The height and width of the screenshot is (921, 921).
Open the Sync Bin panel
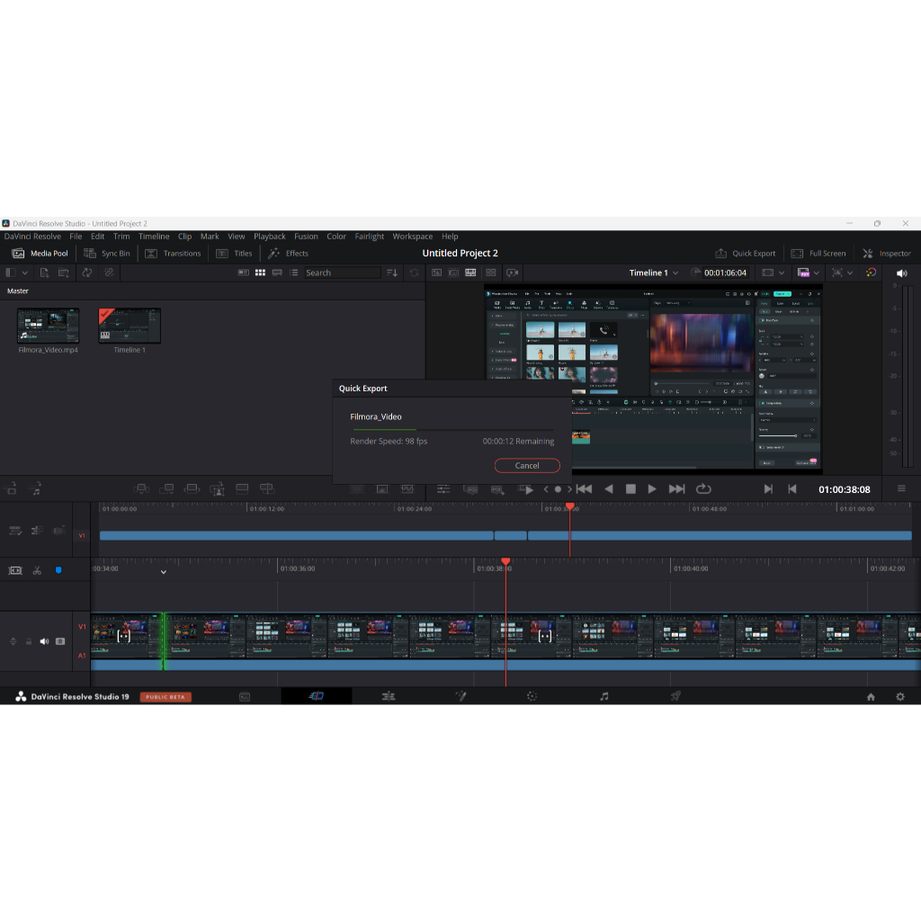point(106,253)
